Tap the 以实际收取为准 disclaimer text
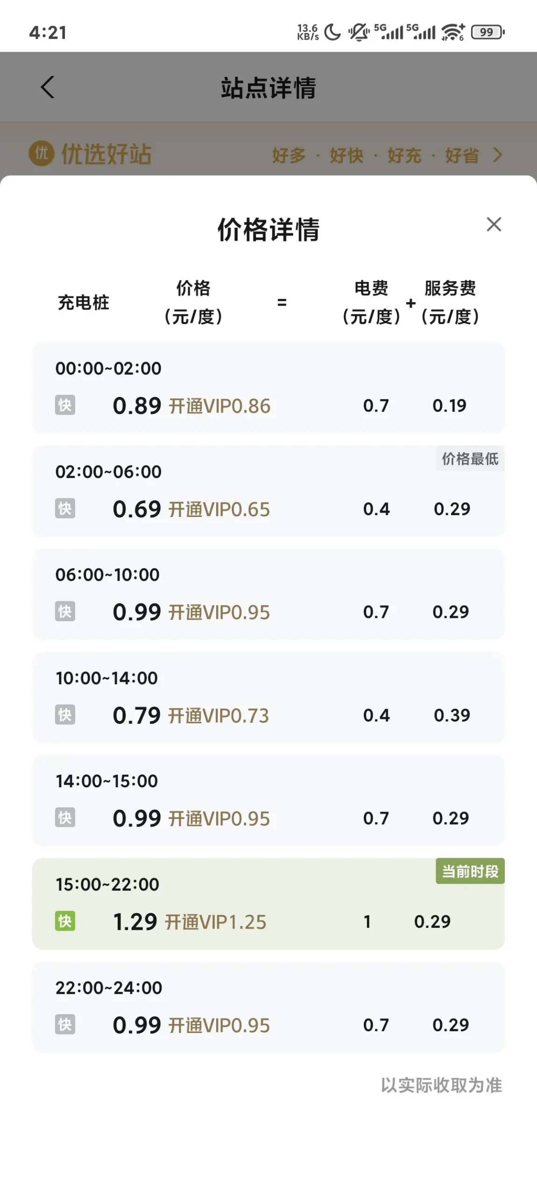Viewport: 537px width, 1195px height. click(x=441, y=1085)
